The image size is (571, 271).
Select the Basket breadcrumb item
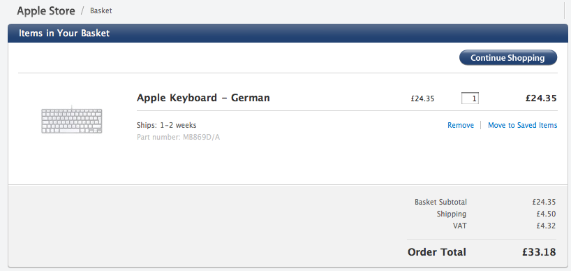(x=101, y=11)
